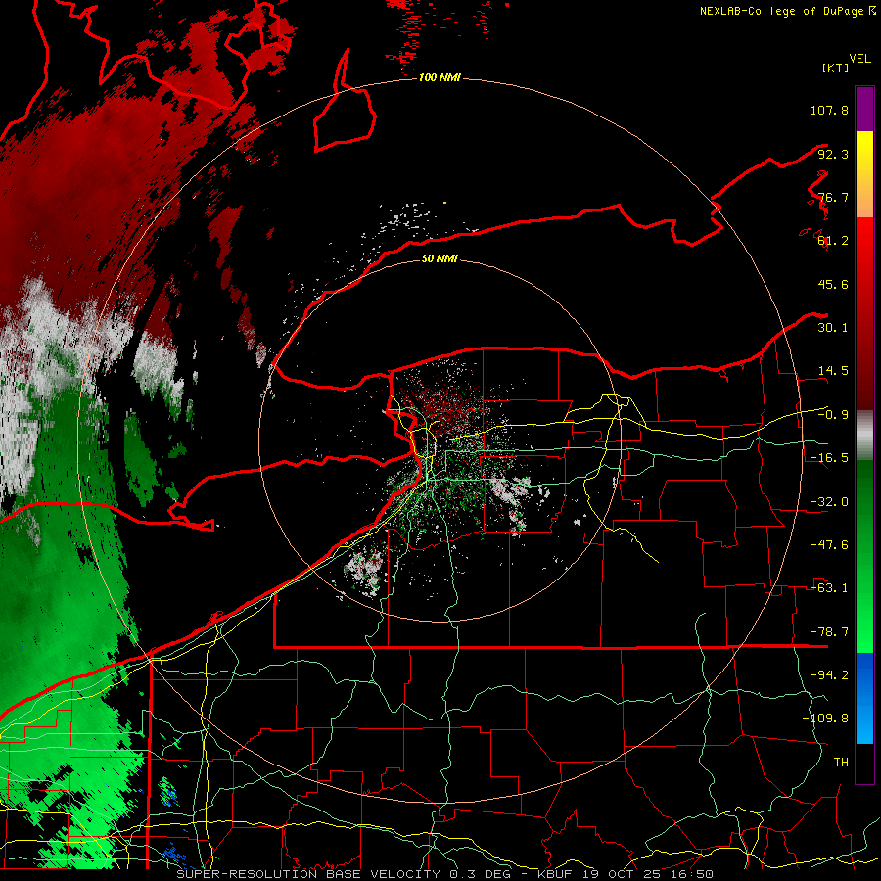Select the -78.7 velocity scale label

829,632
